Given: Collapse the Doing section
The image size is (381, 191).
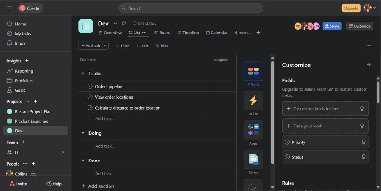Looking at the screenshot, I should pos(83,133).
